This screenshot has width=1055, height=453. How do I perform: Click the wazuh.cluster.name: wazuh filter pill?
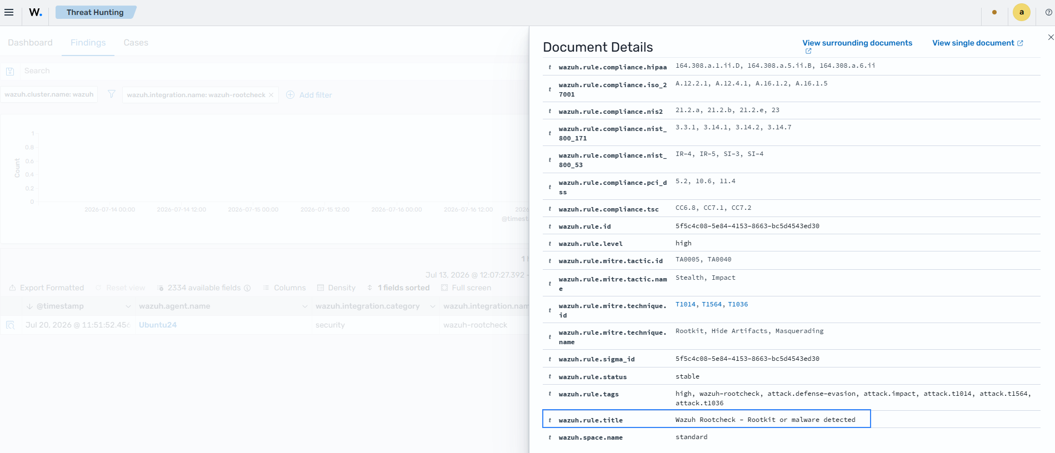49,94
